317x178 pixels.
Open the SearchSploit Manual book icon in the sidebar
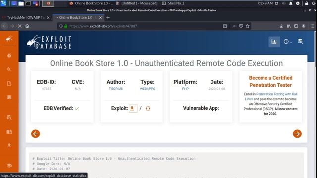point(9,132)
